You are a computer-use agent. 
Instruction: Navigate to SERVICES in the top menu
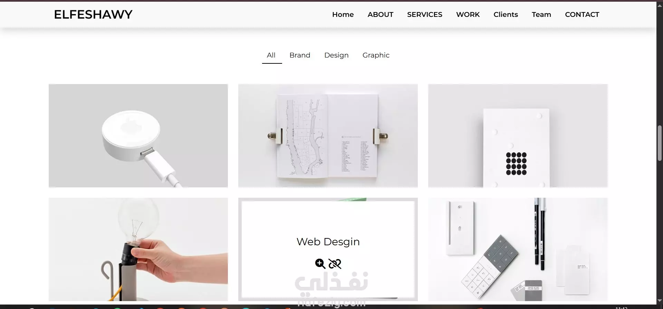425,14
